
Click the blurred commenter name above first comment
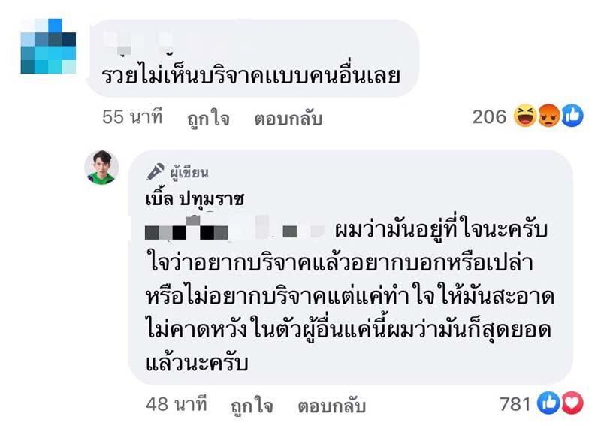coord(139,41)
